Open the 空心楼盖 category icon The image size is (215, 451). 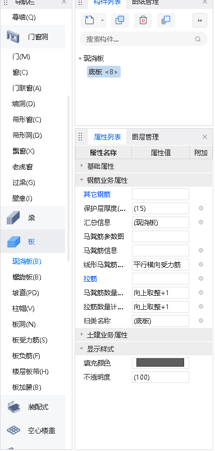coord(13,431)
